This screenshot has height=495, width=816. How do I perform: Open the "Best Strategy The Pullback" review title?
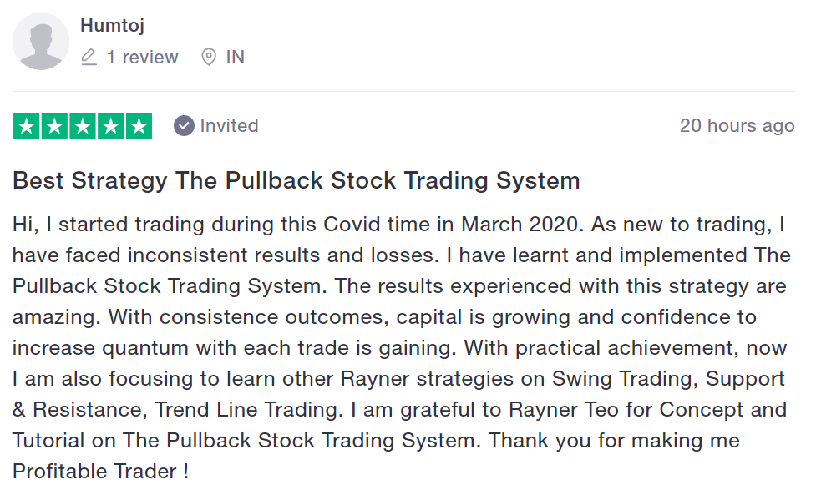(x=296, y=181)
